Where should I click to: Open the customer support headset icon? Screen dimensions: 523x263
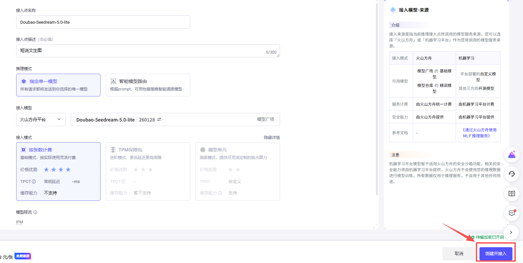pos(512,174)
